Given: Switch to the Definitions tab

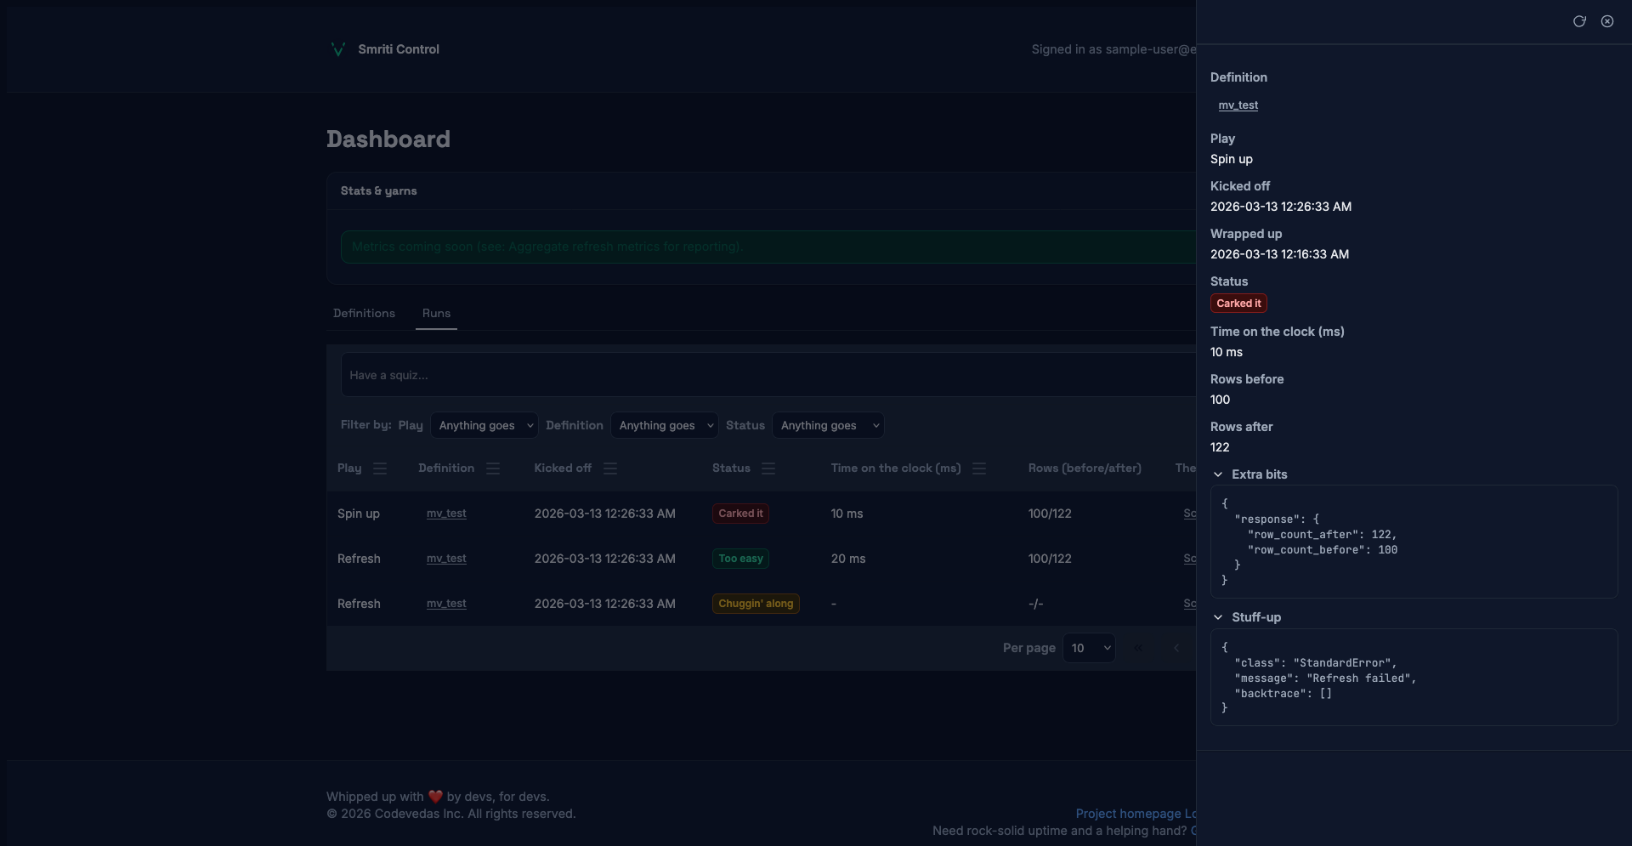Looking at the screenshot, I should click(364, 313).
